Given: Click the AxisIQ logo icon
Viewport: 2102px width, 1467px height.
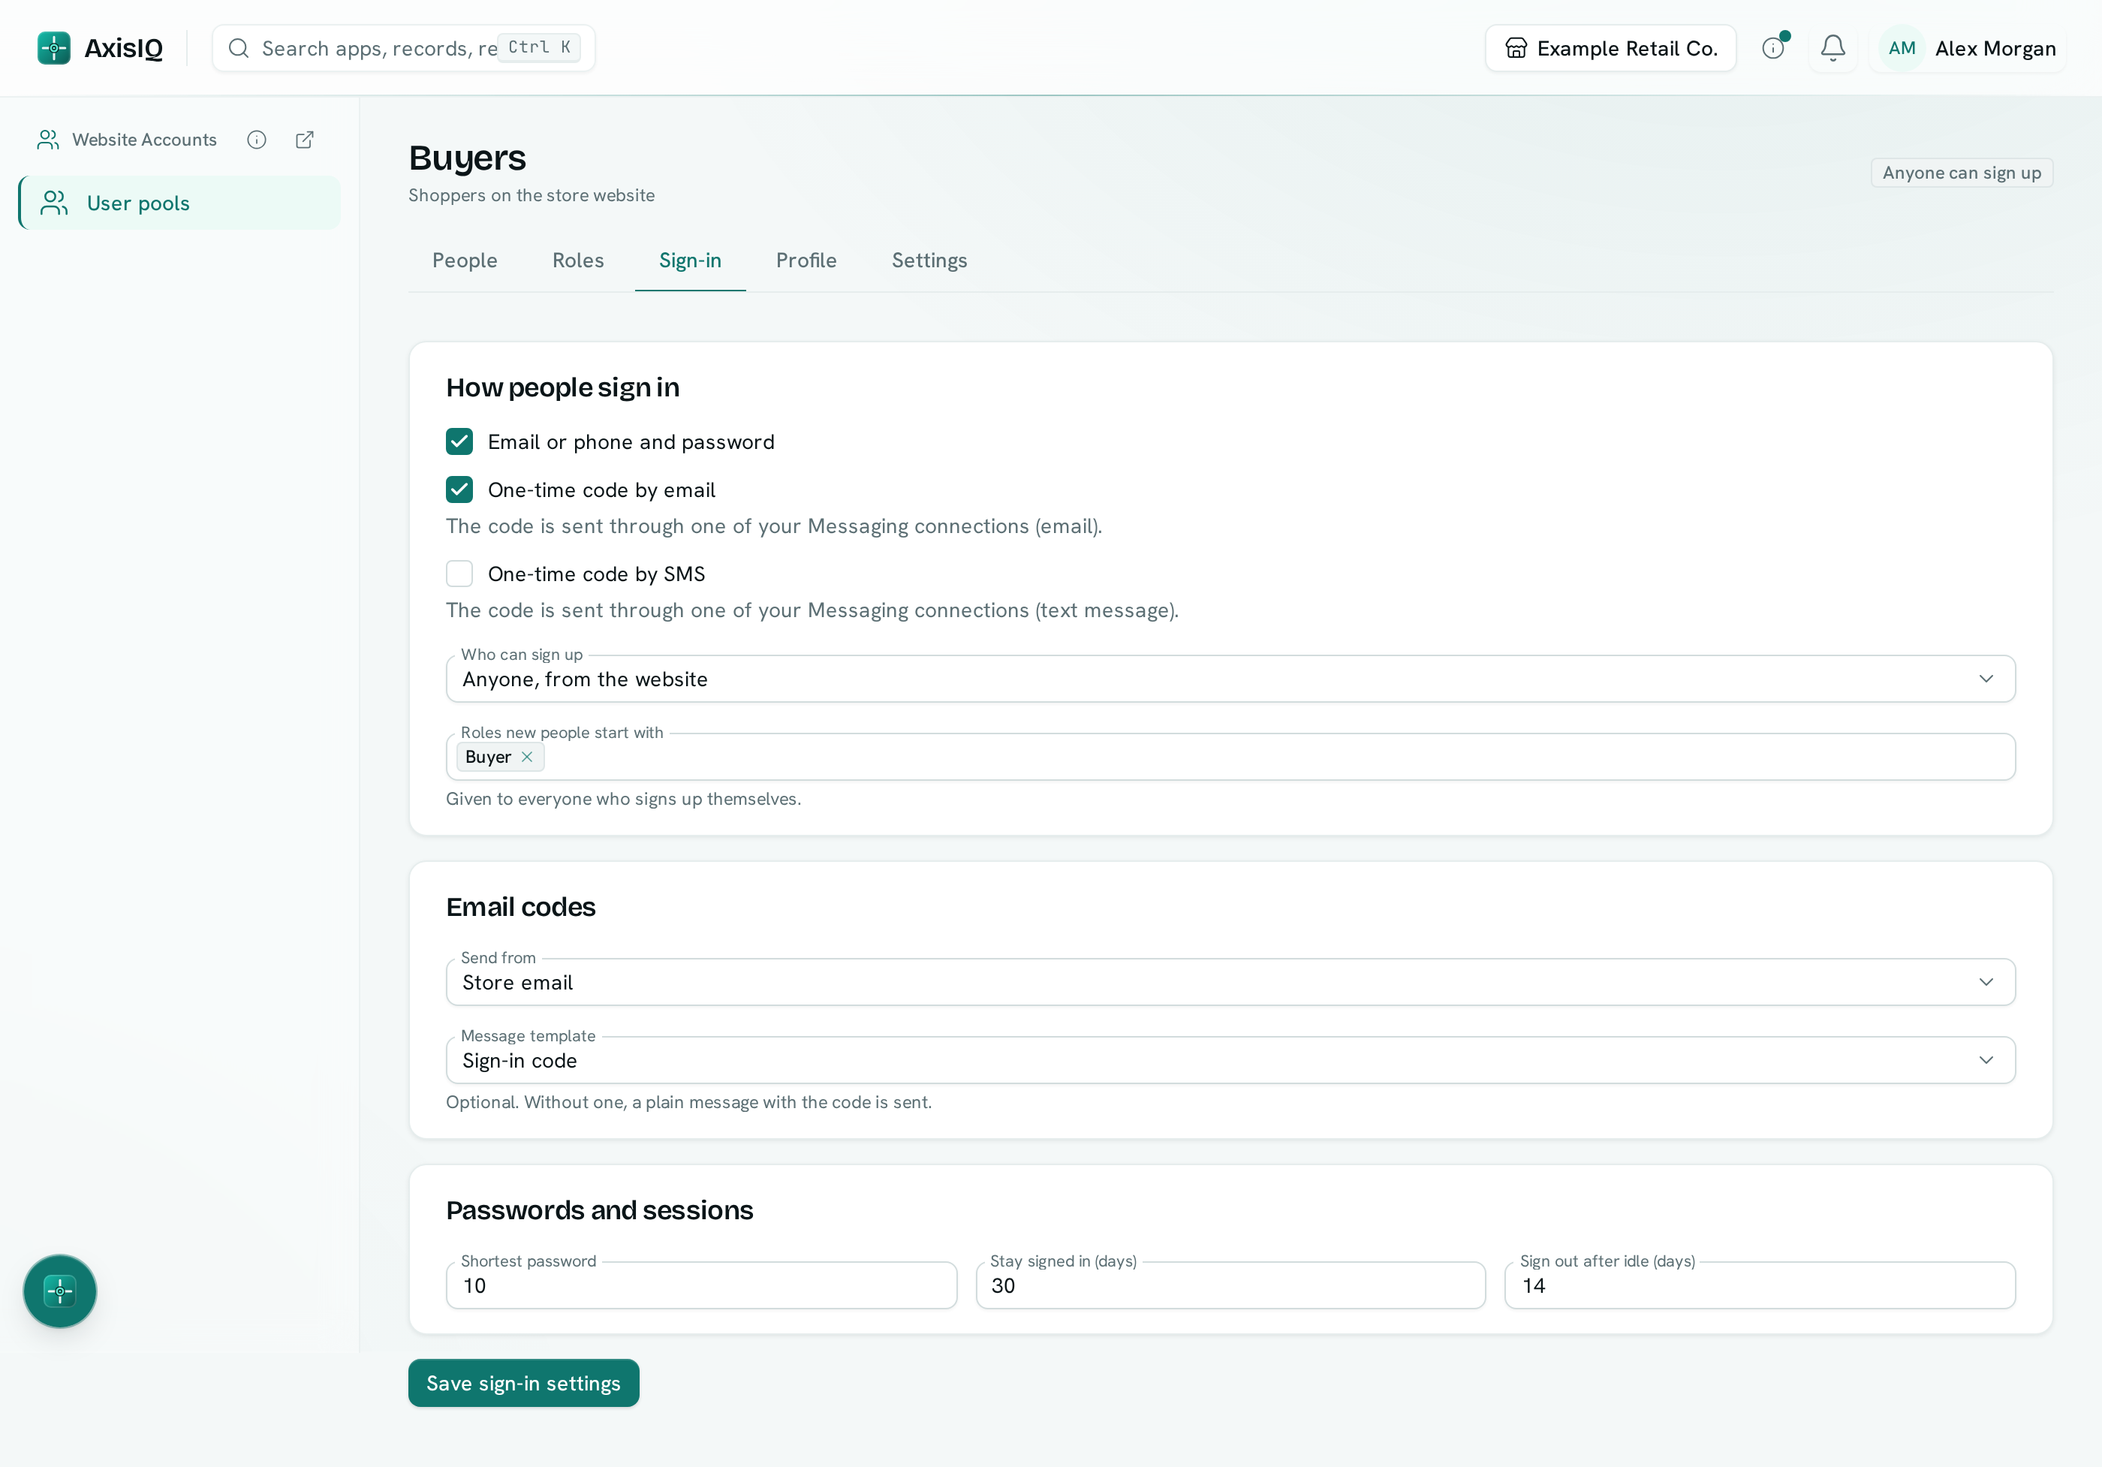Looking at the screenshot, I should pyautogui.click(x=54, y=47).
